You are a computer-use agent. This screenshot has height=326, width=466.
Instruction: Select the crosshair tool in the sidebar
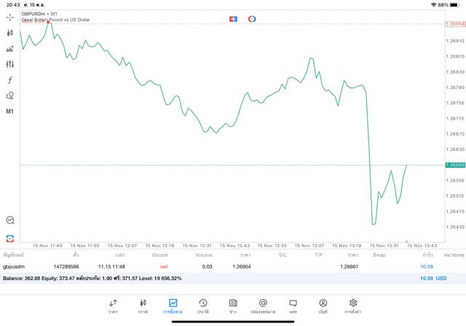coord(10,16)
